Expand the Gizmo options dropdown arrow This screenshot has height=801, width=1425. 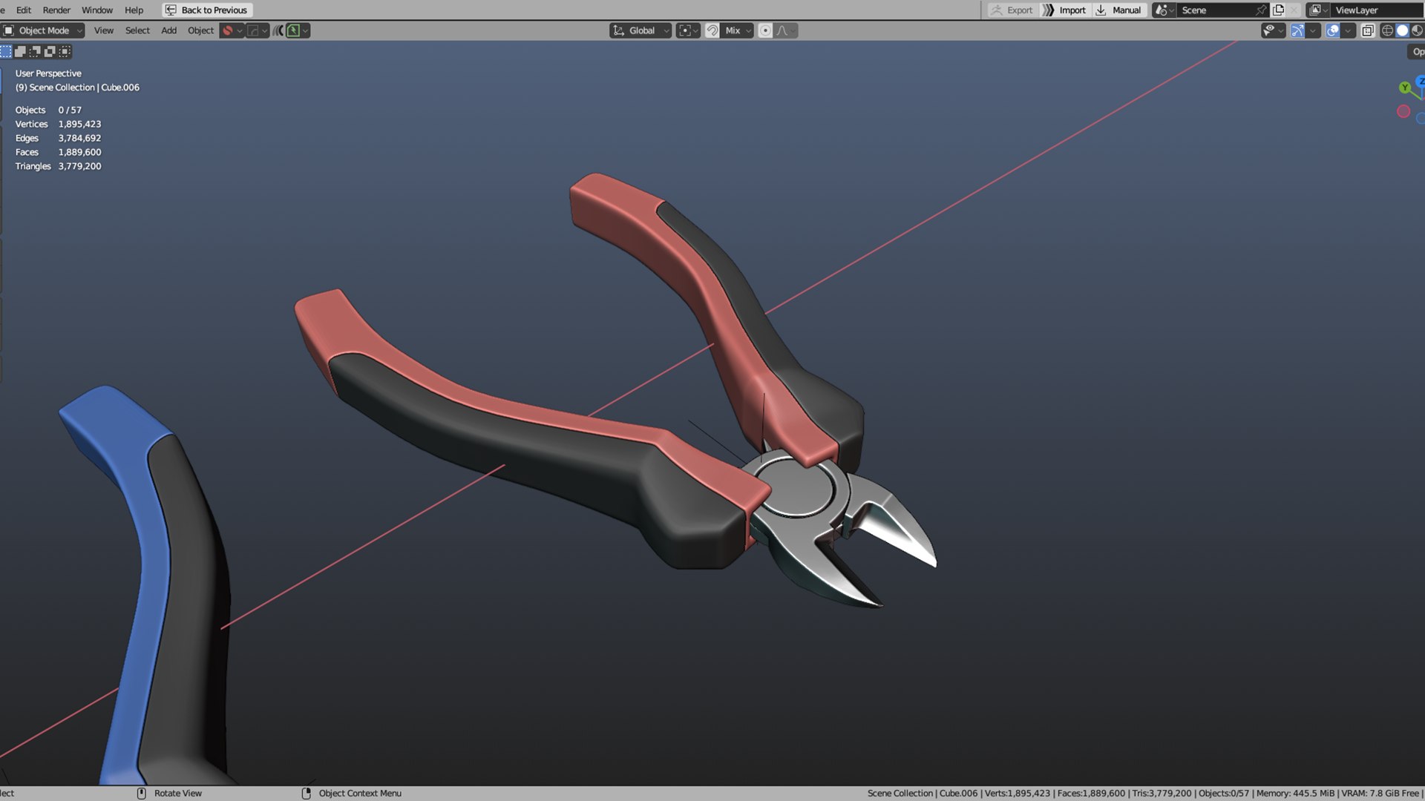pyautogui.click(x=1313, y=30)
